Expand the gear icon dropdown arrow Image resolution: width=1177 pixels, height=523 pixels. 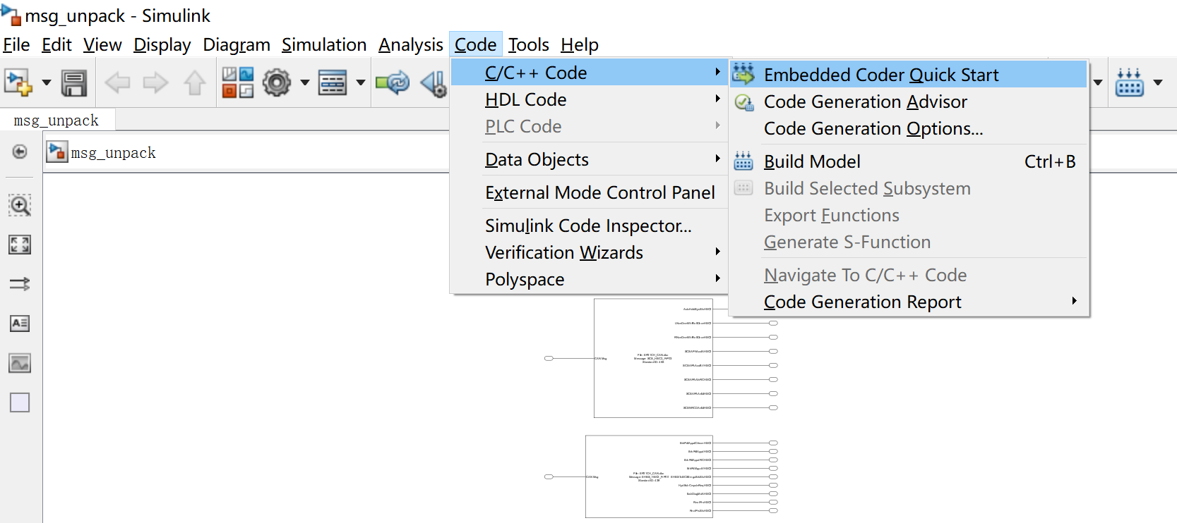[x=305, y=82]
